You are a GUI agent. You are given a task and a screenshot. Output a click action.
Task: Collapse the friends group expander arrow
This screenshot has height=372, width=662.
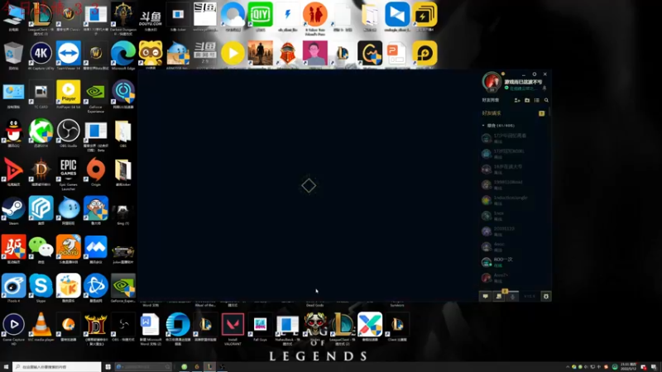pyautogui.click(x=483, y=126)
